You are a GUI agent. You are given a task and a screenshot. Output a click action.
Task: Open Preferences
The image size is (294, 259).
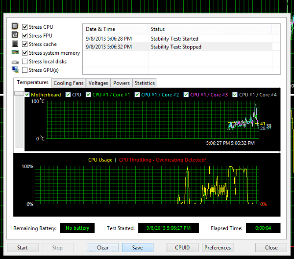point(218,248)
